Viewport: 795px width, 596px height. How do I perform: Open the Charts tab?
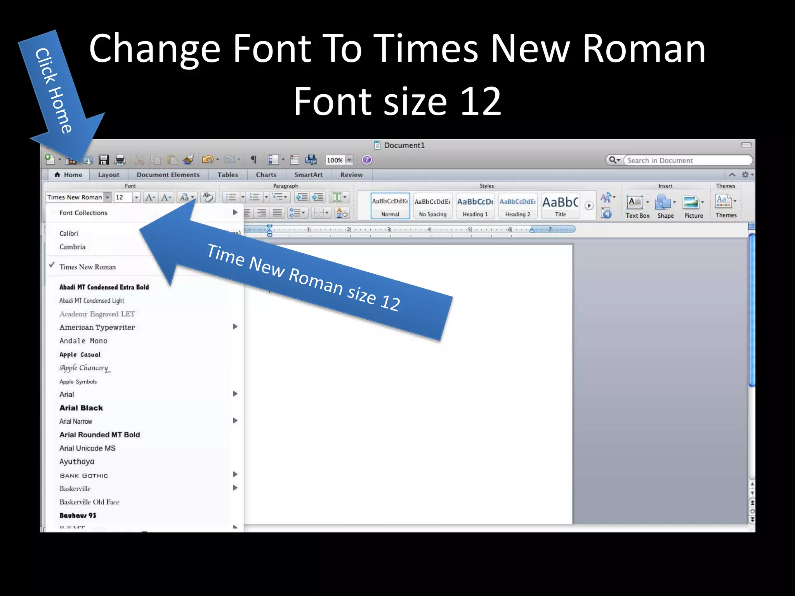(x=266, y=175)
